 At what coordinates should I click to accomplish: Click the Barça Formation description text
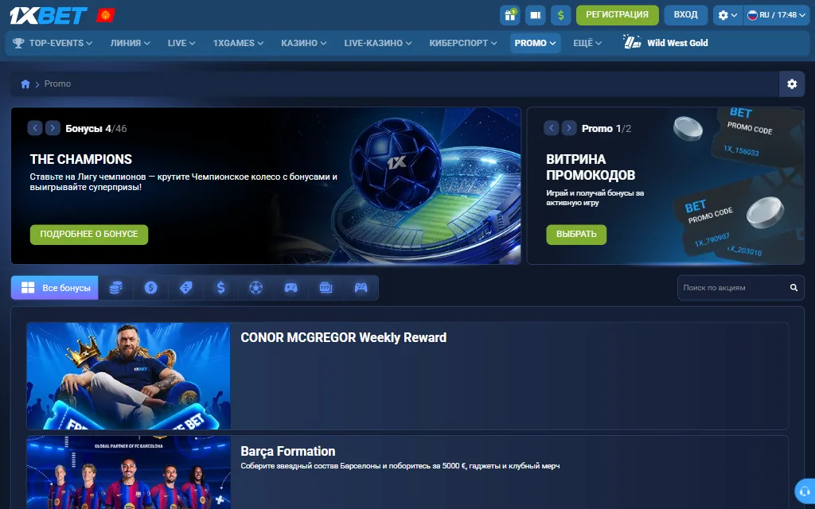(x=400, y=466)
